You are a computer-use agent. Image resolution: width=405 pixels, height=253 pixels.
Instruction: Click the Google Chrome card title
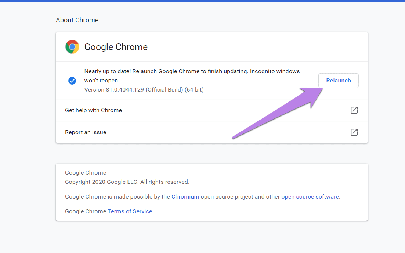(116, 47)
